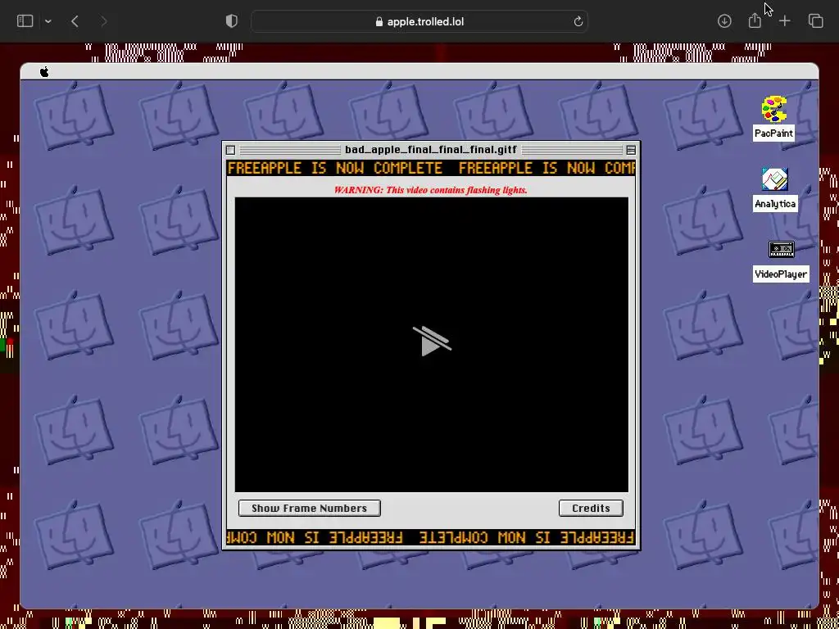
Task: Select the apple.trolled.lol address field
Action: click(419, 21)
